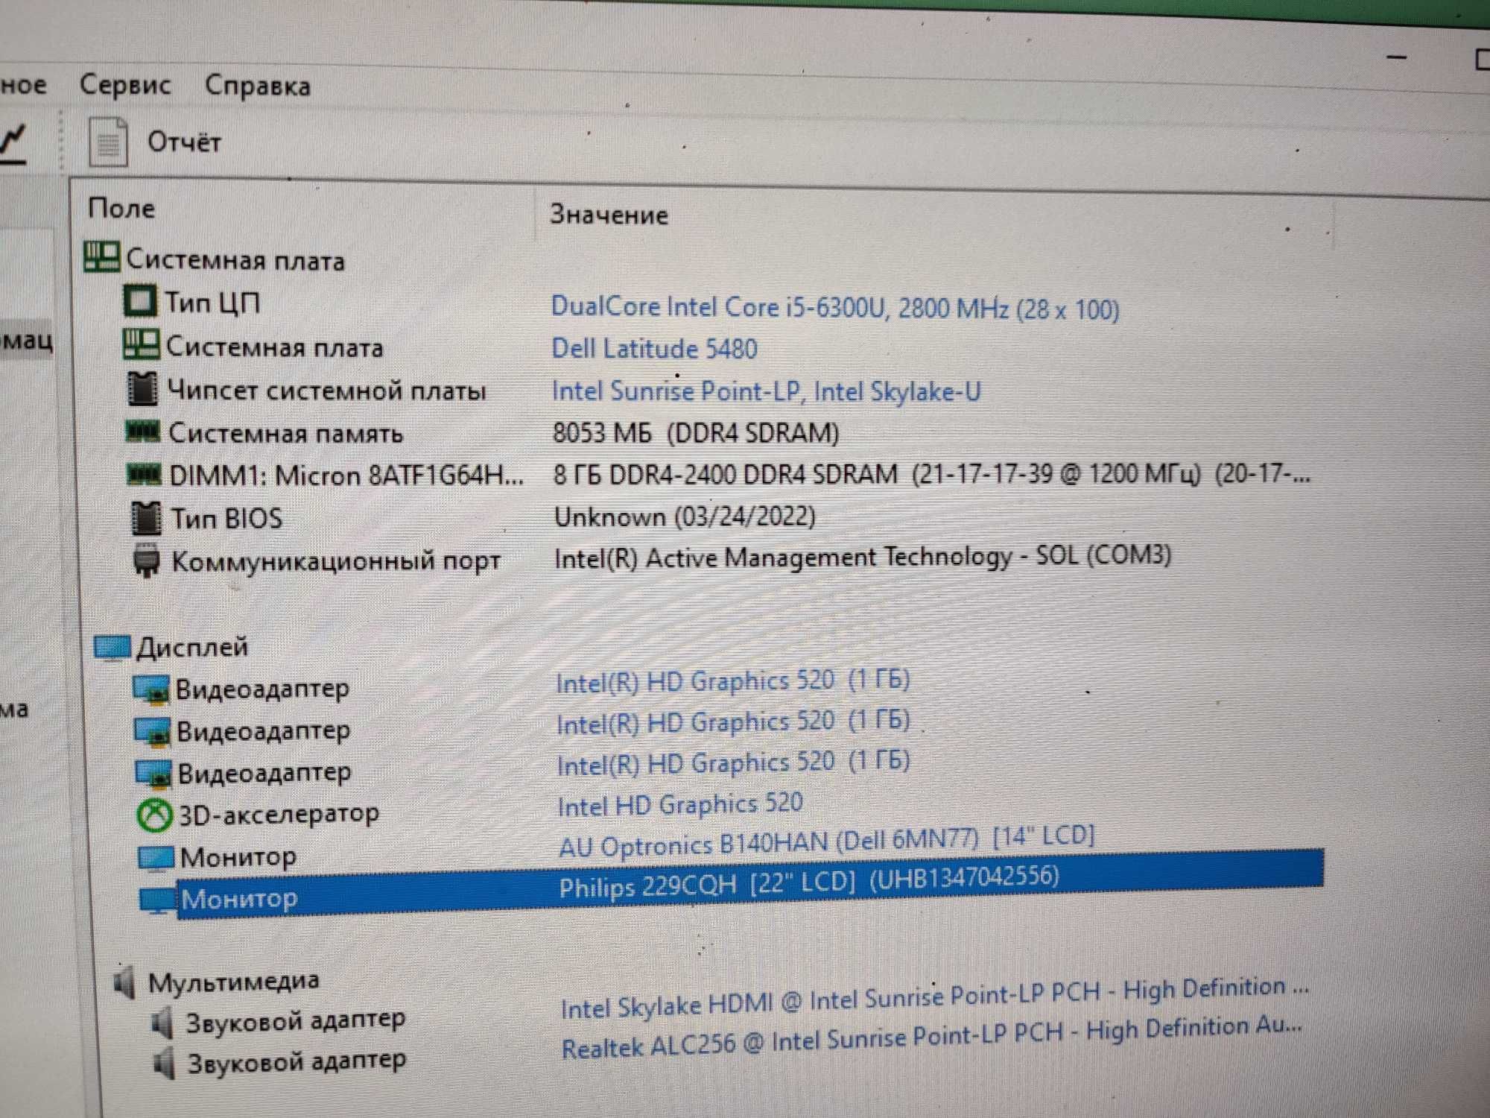Click the graph icon in toolbar
1490x1118 pixels.
coord(13,143)
